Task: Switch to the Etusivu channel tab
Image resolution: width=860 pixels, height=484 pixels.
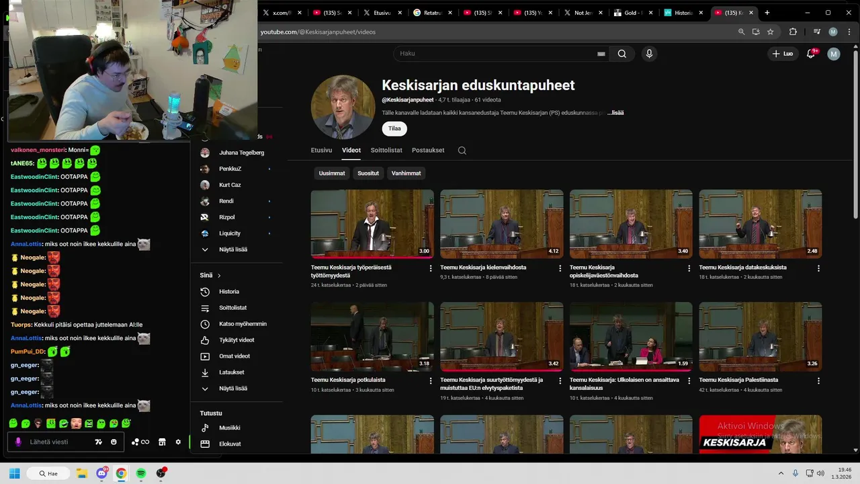Action: (322, 151)
